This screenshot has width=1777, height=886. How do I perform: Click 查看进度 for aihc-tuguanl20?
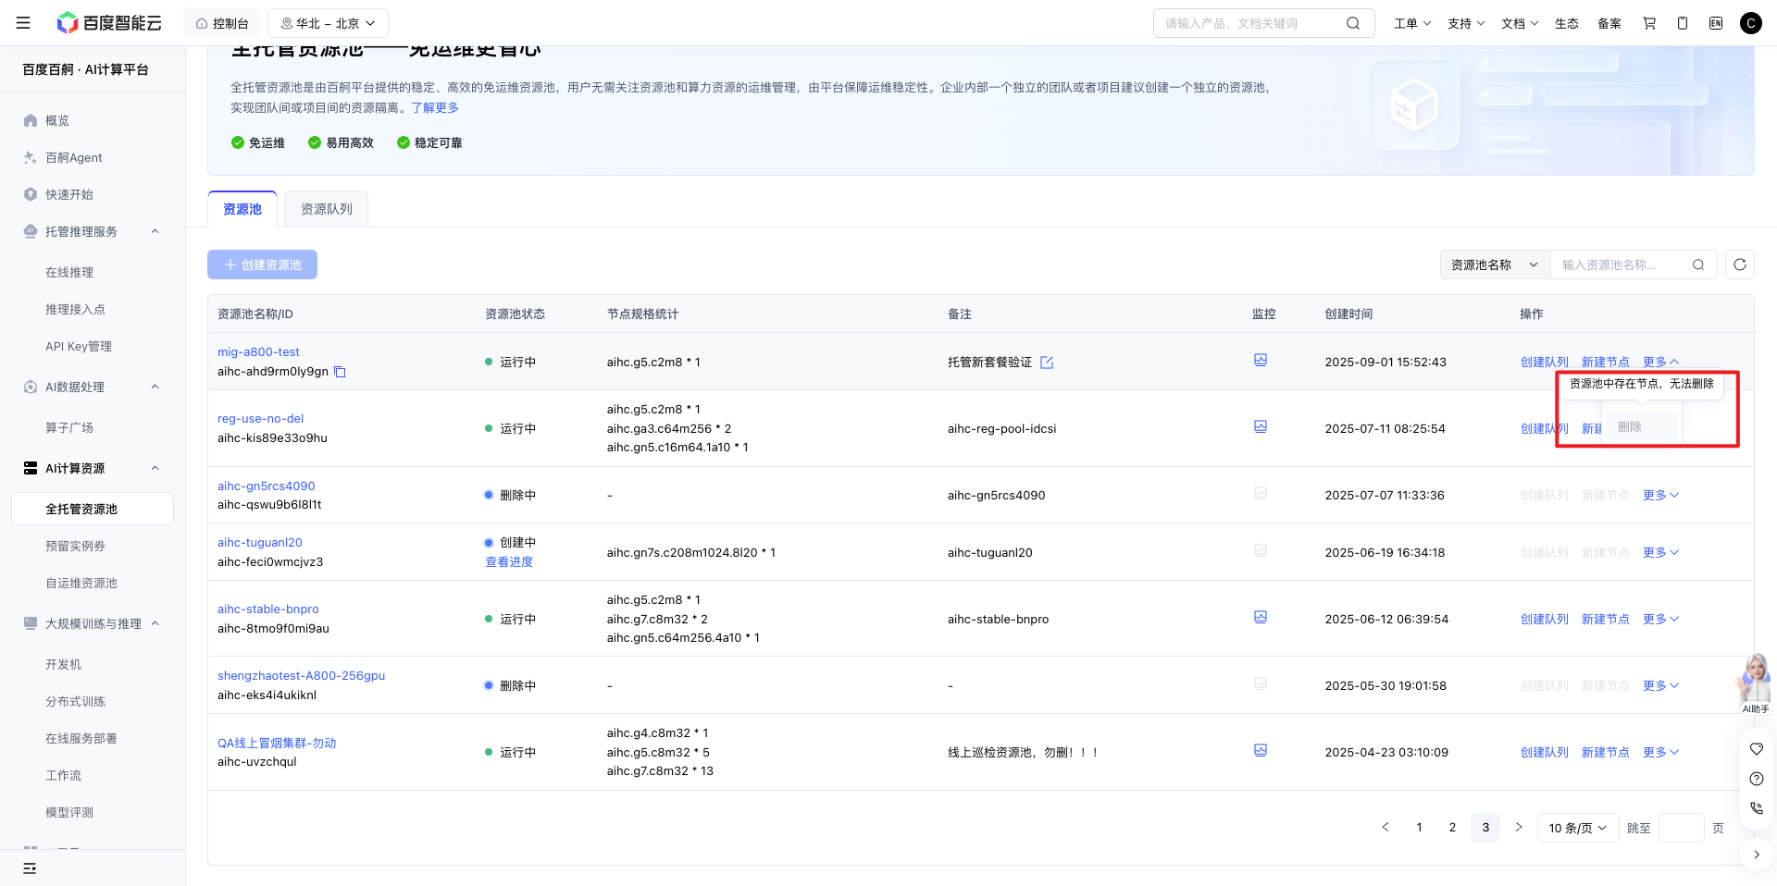[509, 561]
